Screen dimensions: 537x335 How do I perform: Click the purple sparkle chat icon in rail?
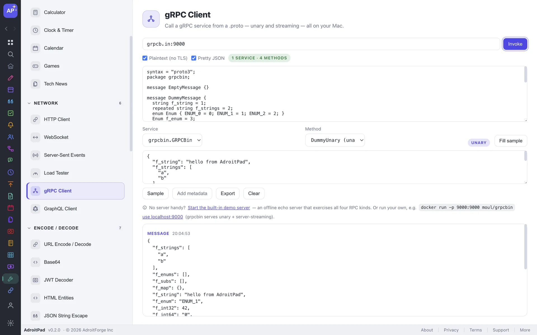(10, 267)
